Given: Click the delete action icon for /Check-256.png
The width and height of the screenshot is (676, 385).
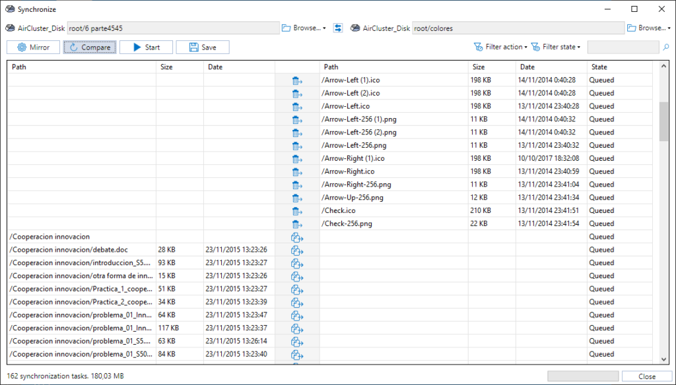Looking at the screenshot, I should point(297,224).
